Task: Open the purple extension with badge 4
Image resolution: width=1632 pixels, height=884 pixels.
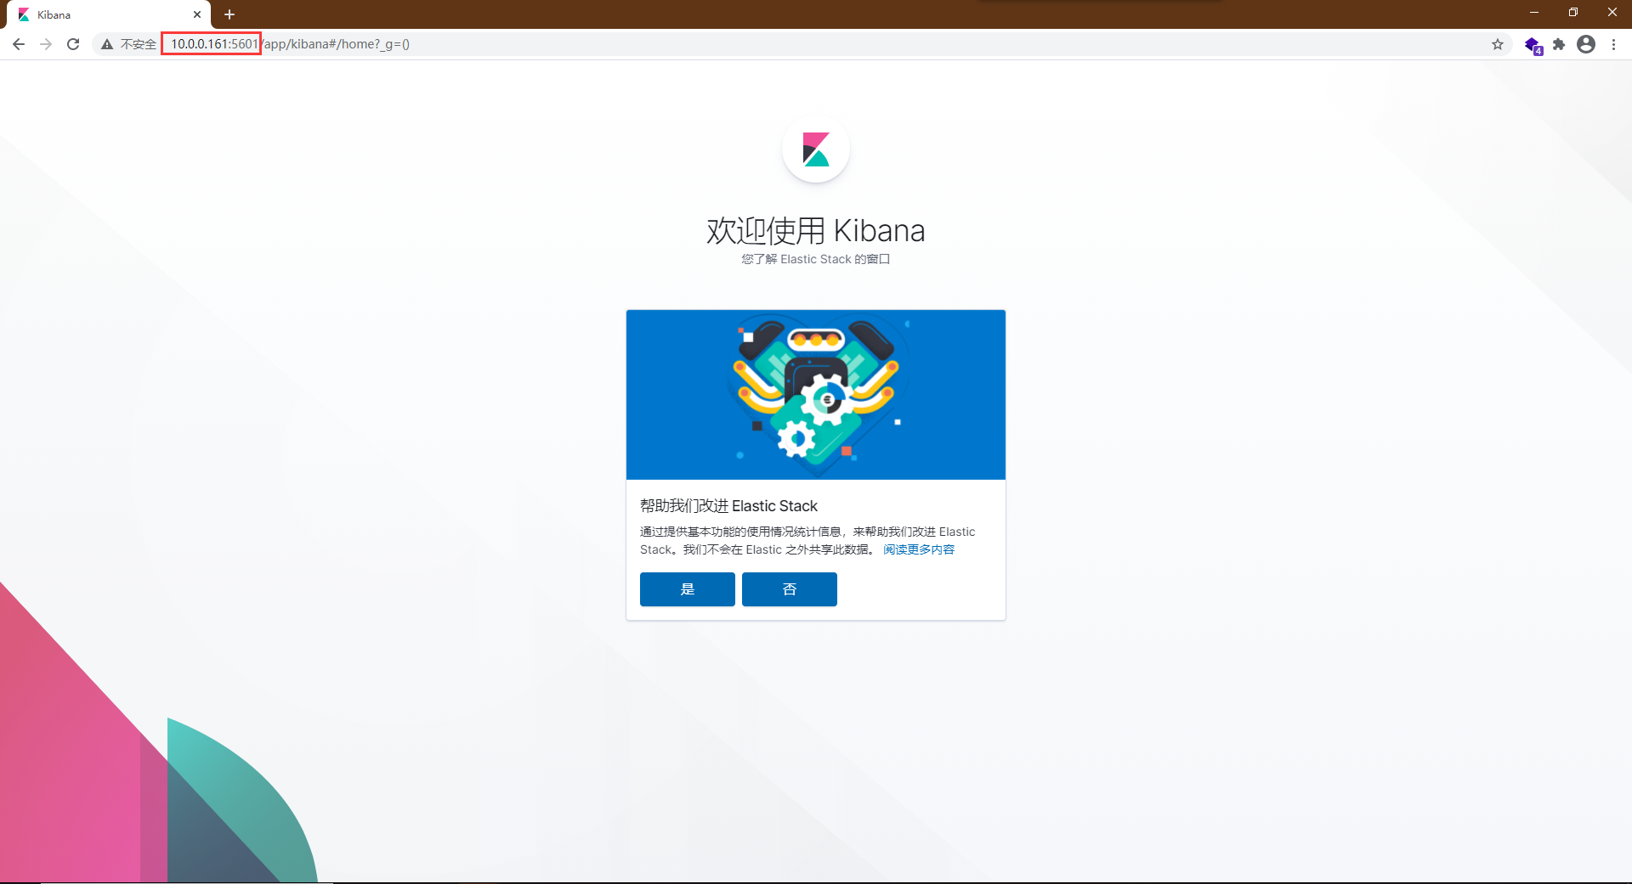Action: [1533, 44]
